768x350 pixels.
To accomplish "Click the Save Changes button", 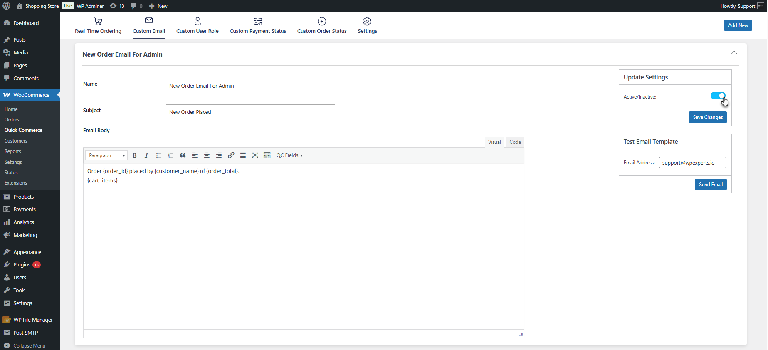I will click(707, 118).
